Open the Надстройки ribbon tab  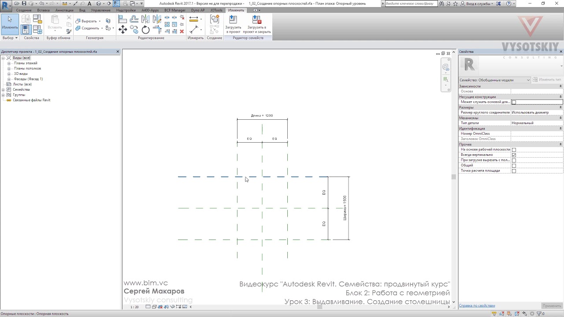coord(126,10)
